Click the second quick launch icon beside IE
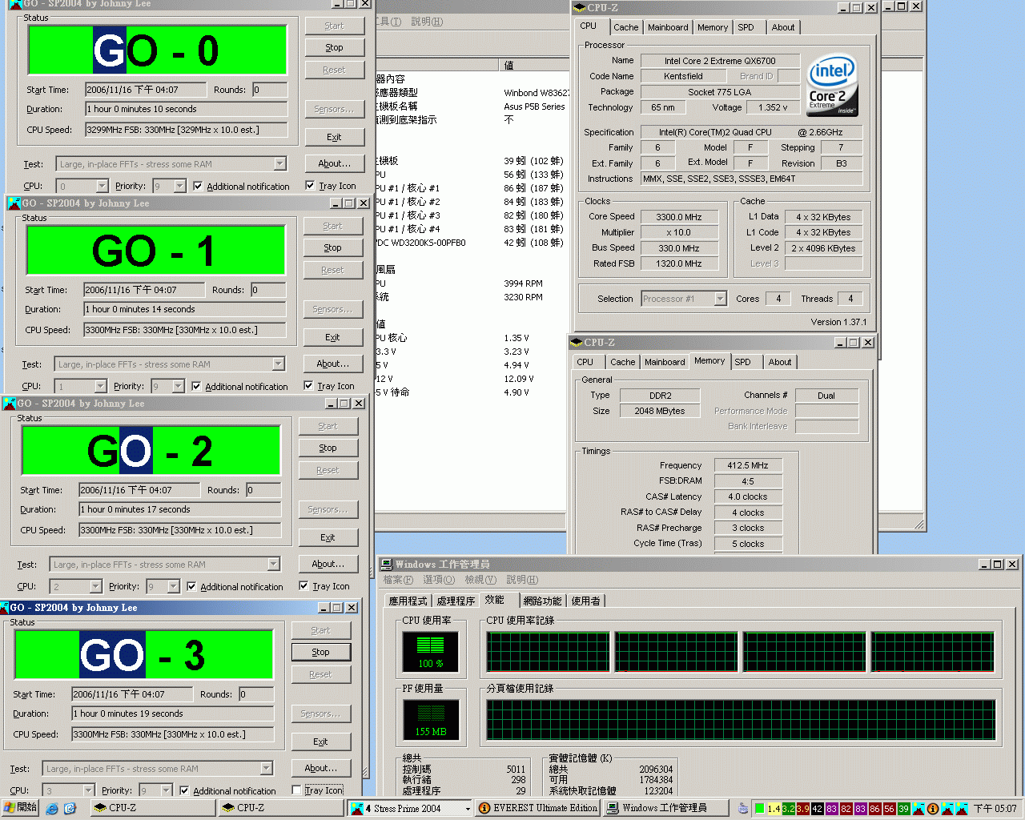This screenshot has width=1025, height=820. pos(70,809)
